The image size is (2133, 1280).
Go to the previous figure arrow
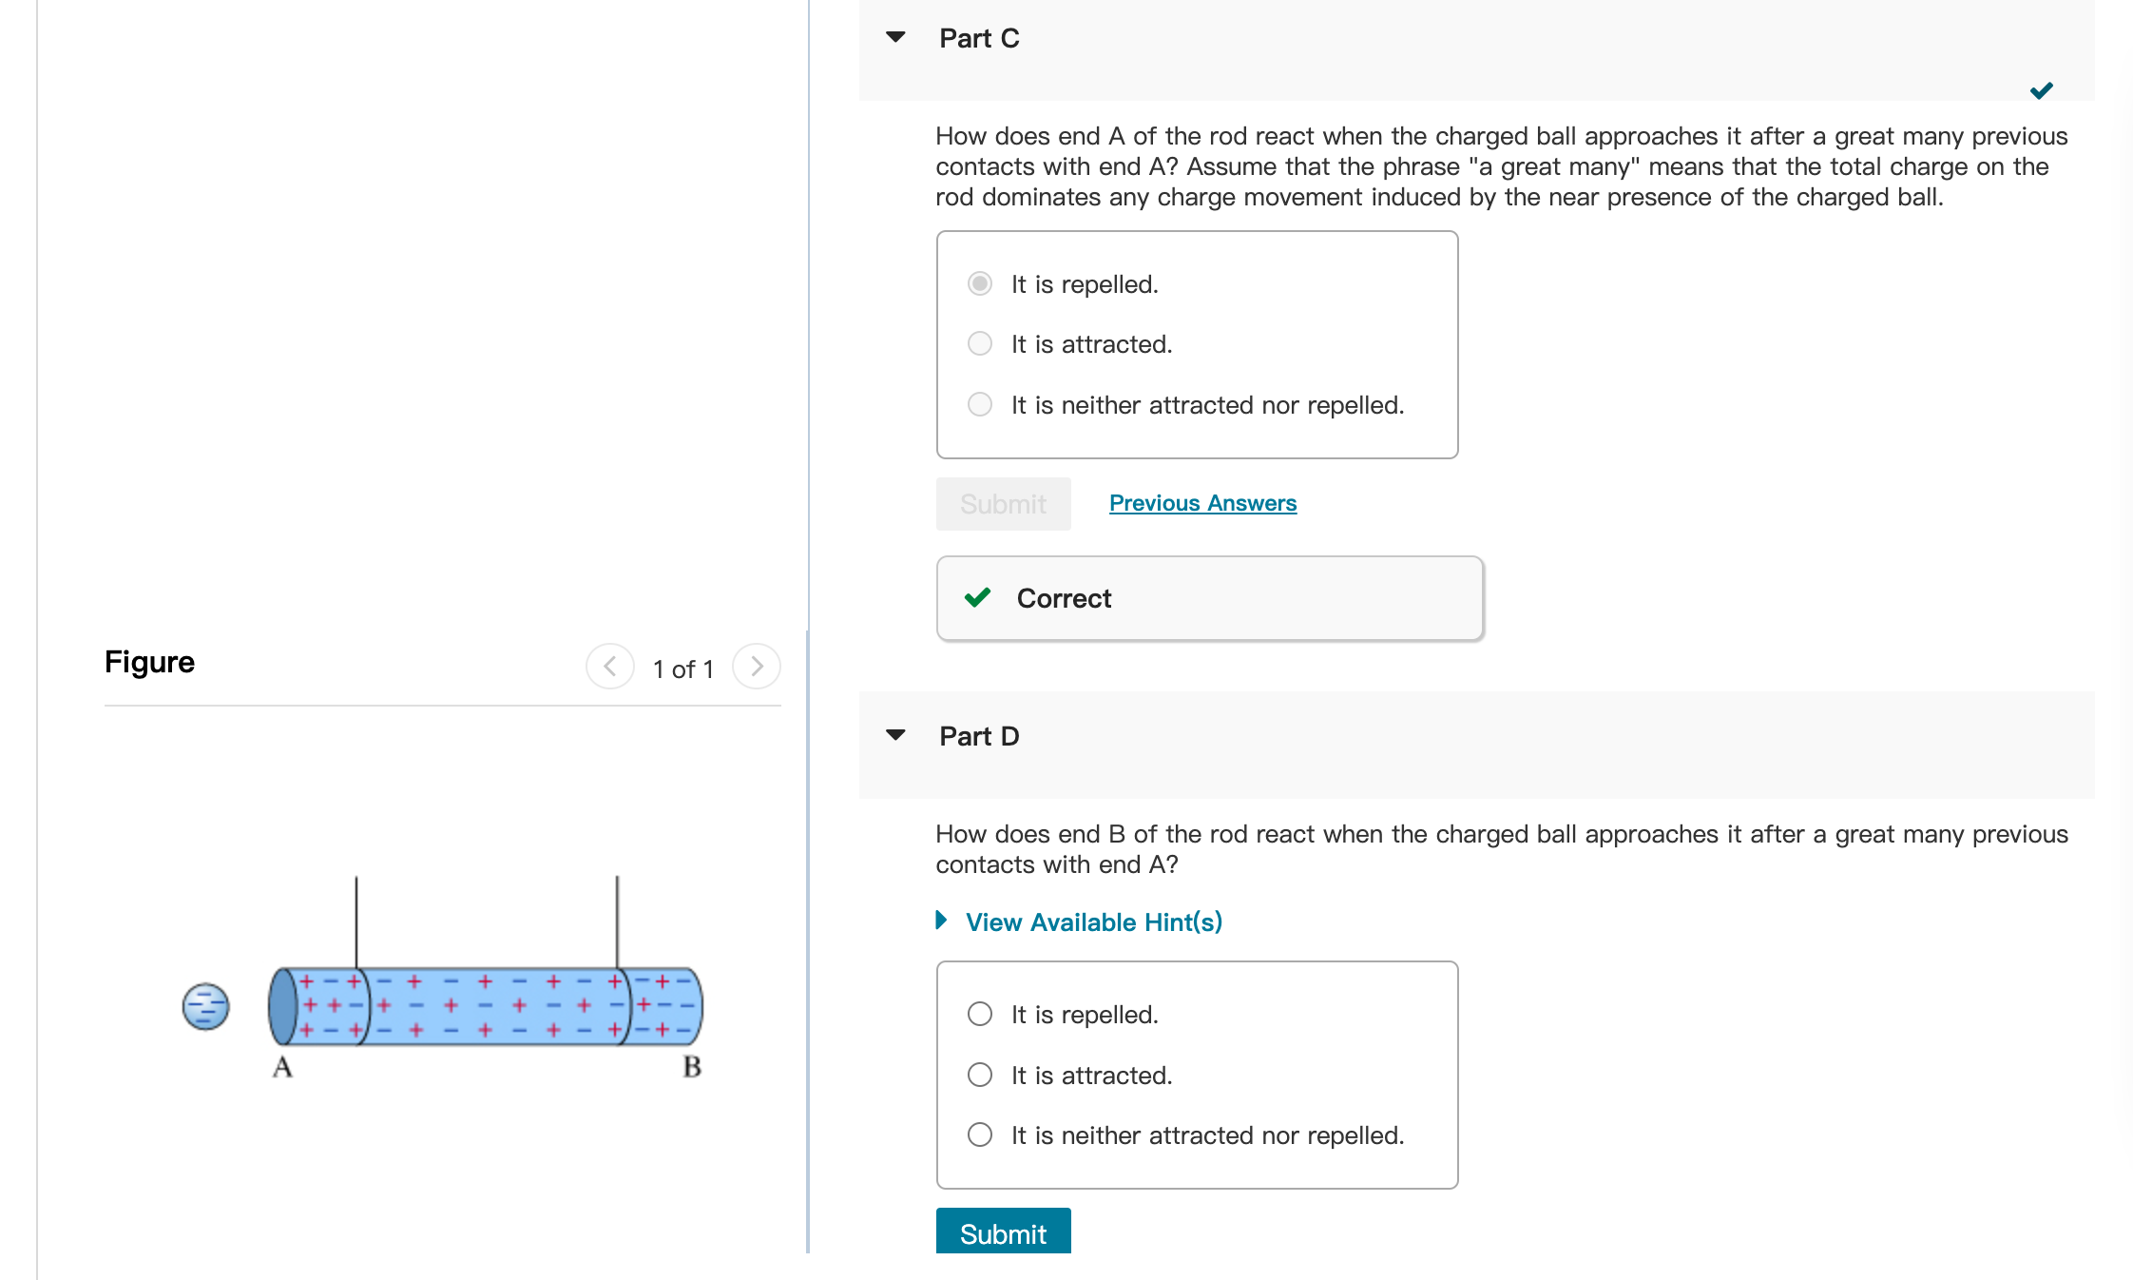[x=610, y=667]
